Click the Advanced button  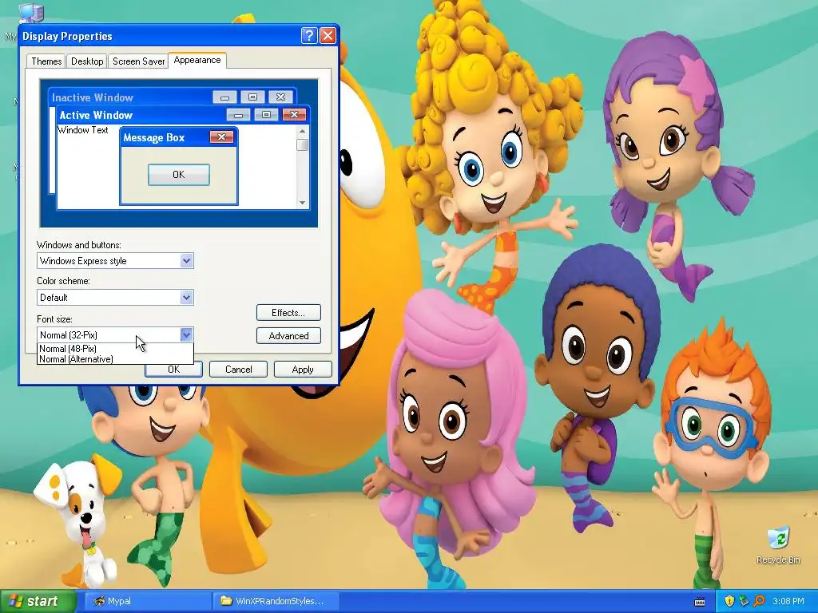tap(288, 336)
